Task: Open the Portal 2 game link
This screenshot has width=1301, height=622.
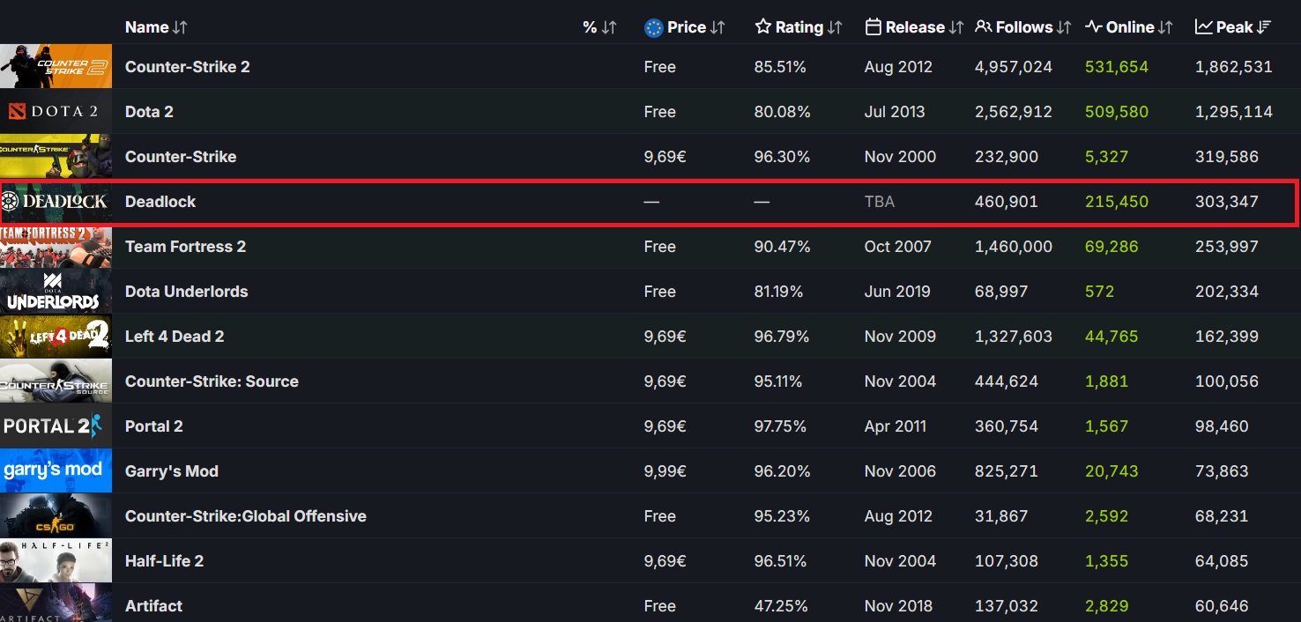Action: pos(154,426)
